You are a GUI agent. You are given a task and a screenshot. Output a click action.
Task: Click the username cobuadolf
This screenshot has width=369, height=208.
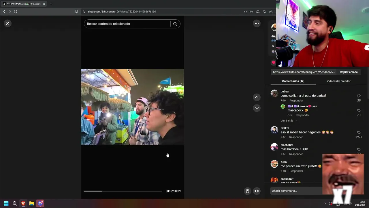pos(287,179)
